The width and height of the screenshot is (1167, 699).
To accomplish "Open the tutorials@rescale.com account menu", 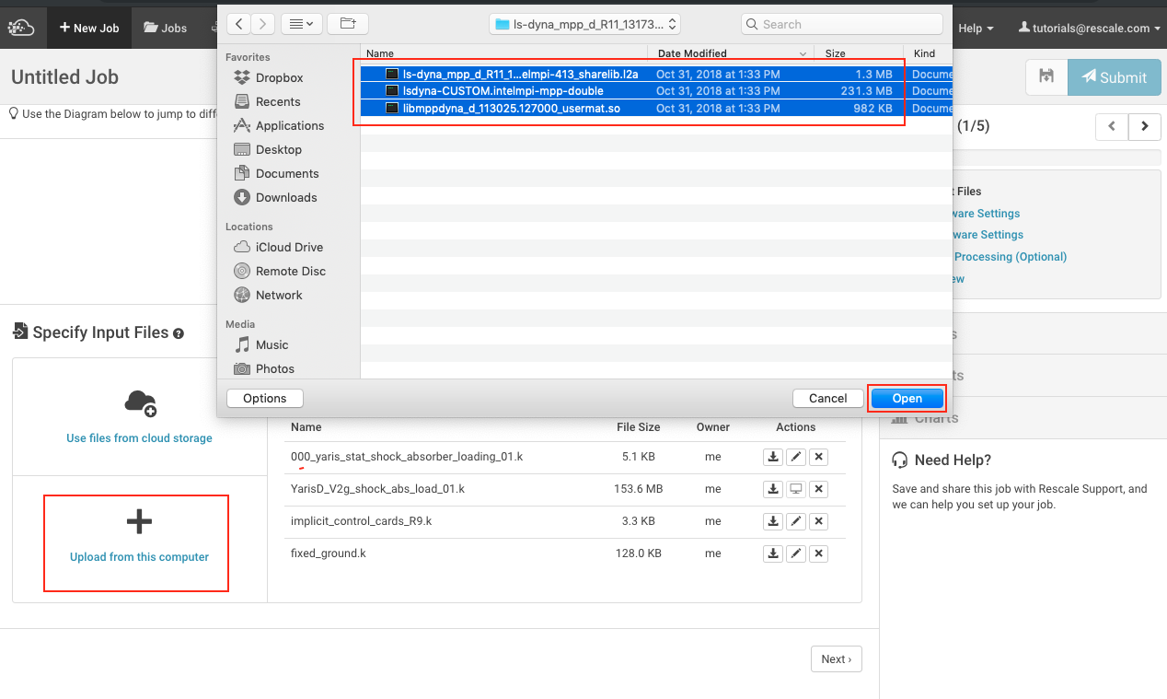I will [1090, 29].
